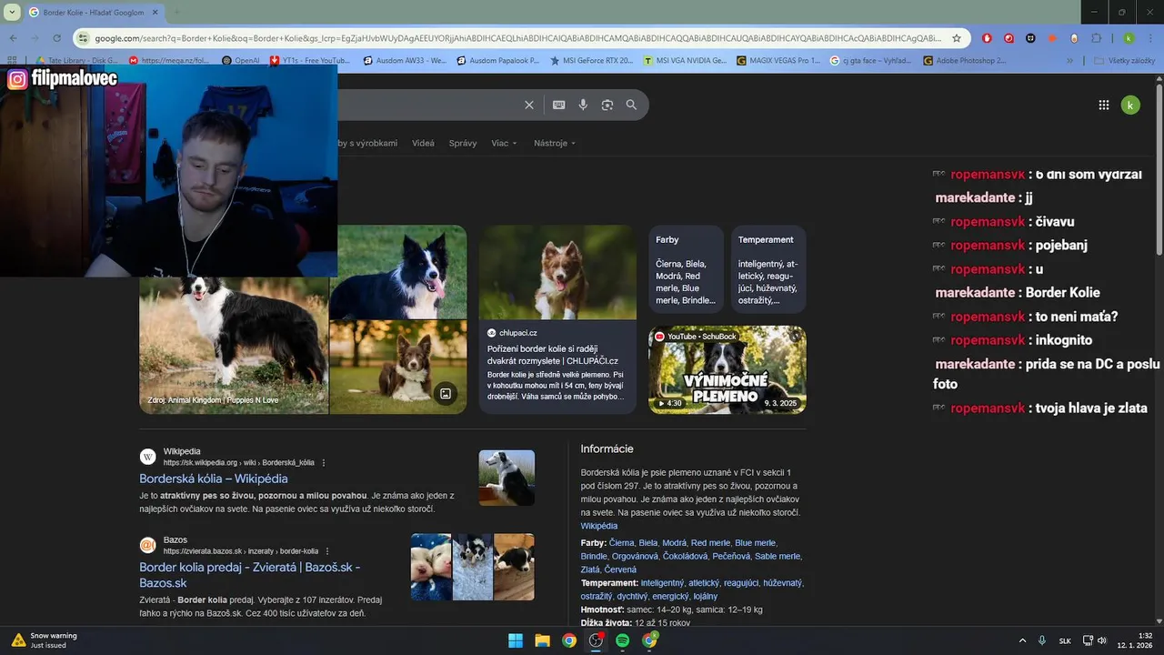Open the Wikipedia link under Informácie
The width and height of the screenshot is (1164, 655).
pyautogui.click(x=598, y=526)
